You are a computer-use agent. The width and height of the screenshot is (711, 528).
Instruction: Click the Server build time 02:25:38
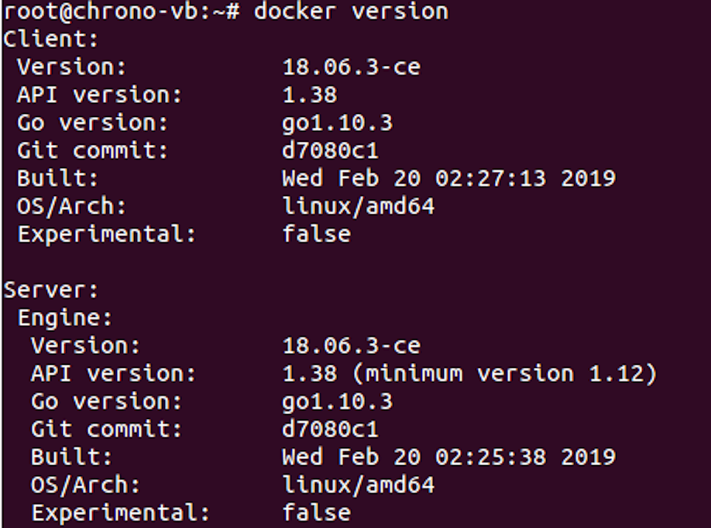[490, 457]
